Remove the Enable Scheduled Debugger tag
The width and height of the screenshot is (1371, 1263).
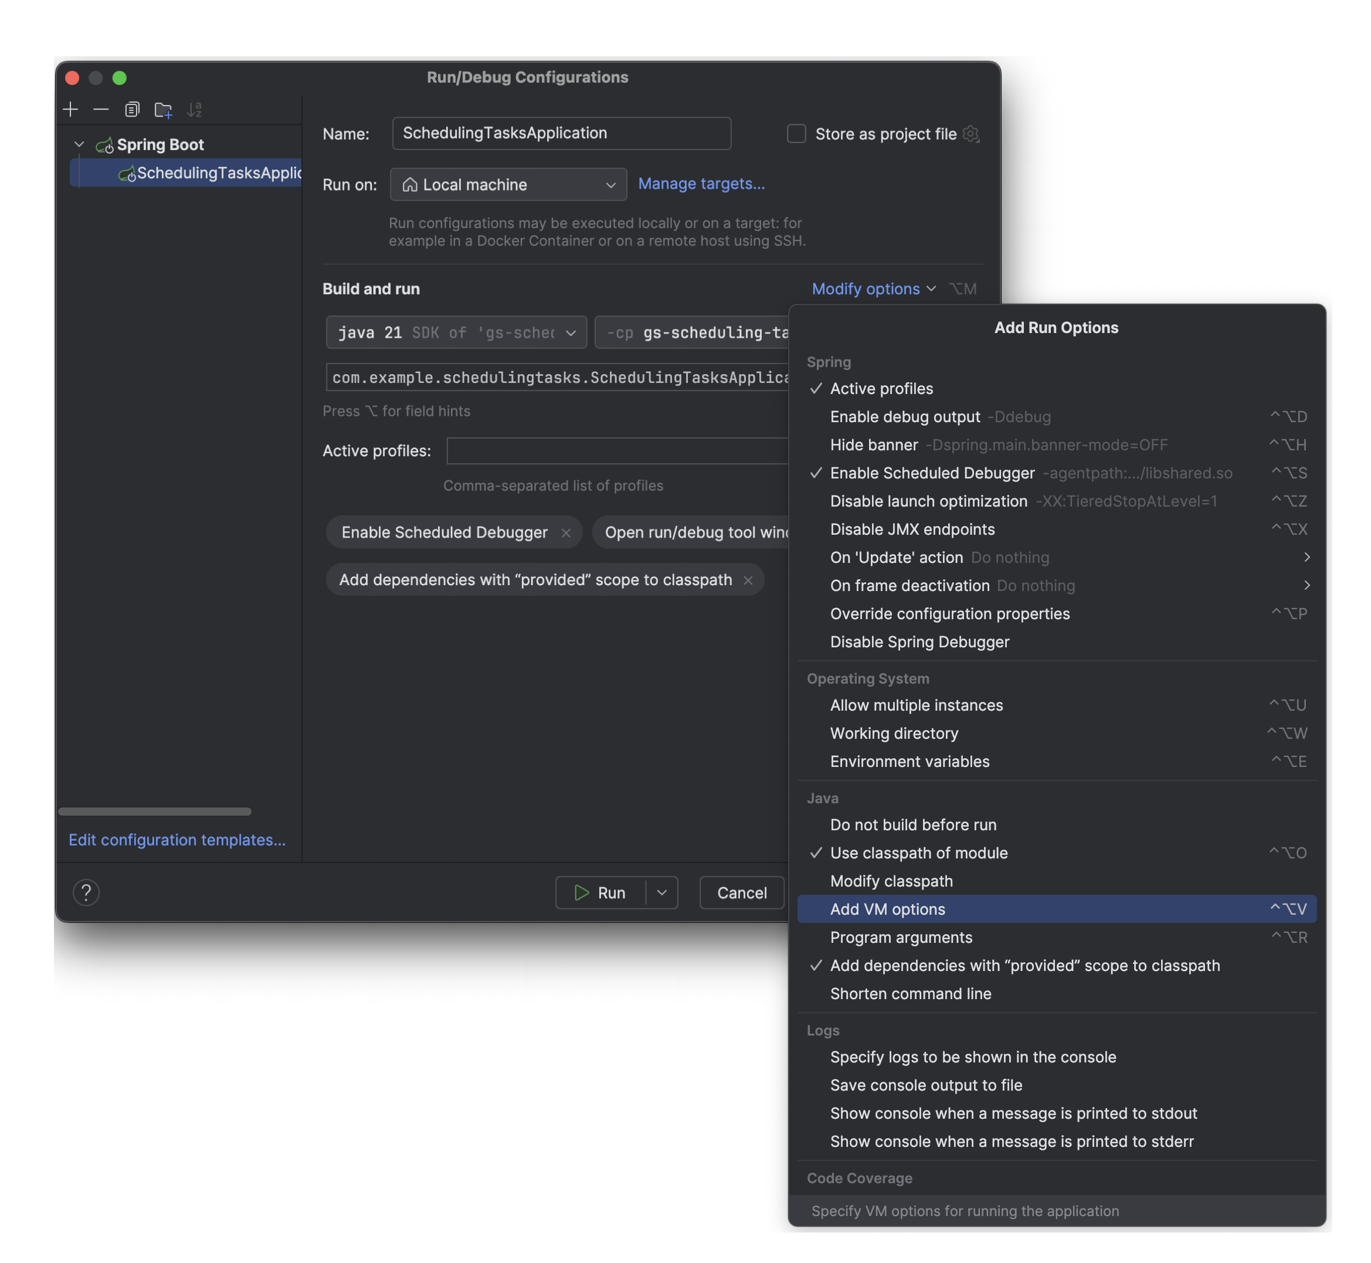pyautogui.click(x=566, y=532)
